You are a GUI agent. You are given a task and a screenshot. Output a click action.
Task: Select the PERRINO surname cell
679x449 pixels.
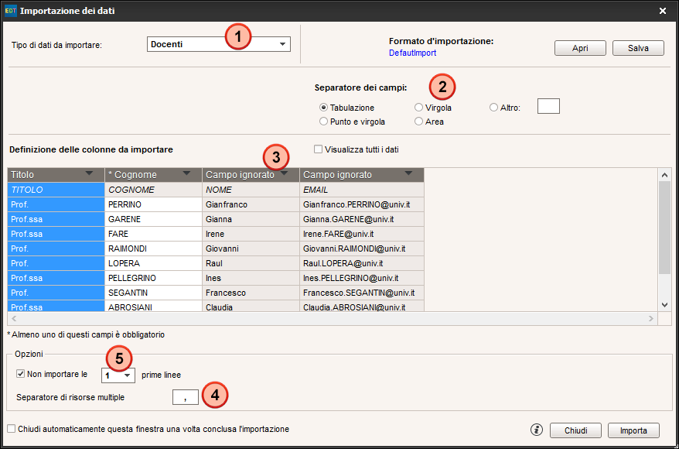pos(153,204)
